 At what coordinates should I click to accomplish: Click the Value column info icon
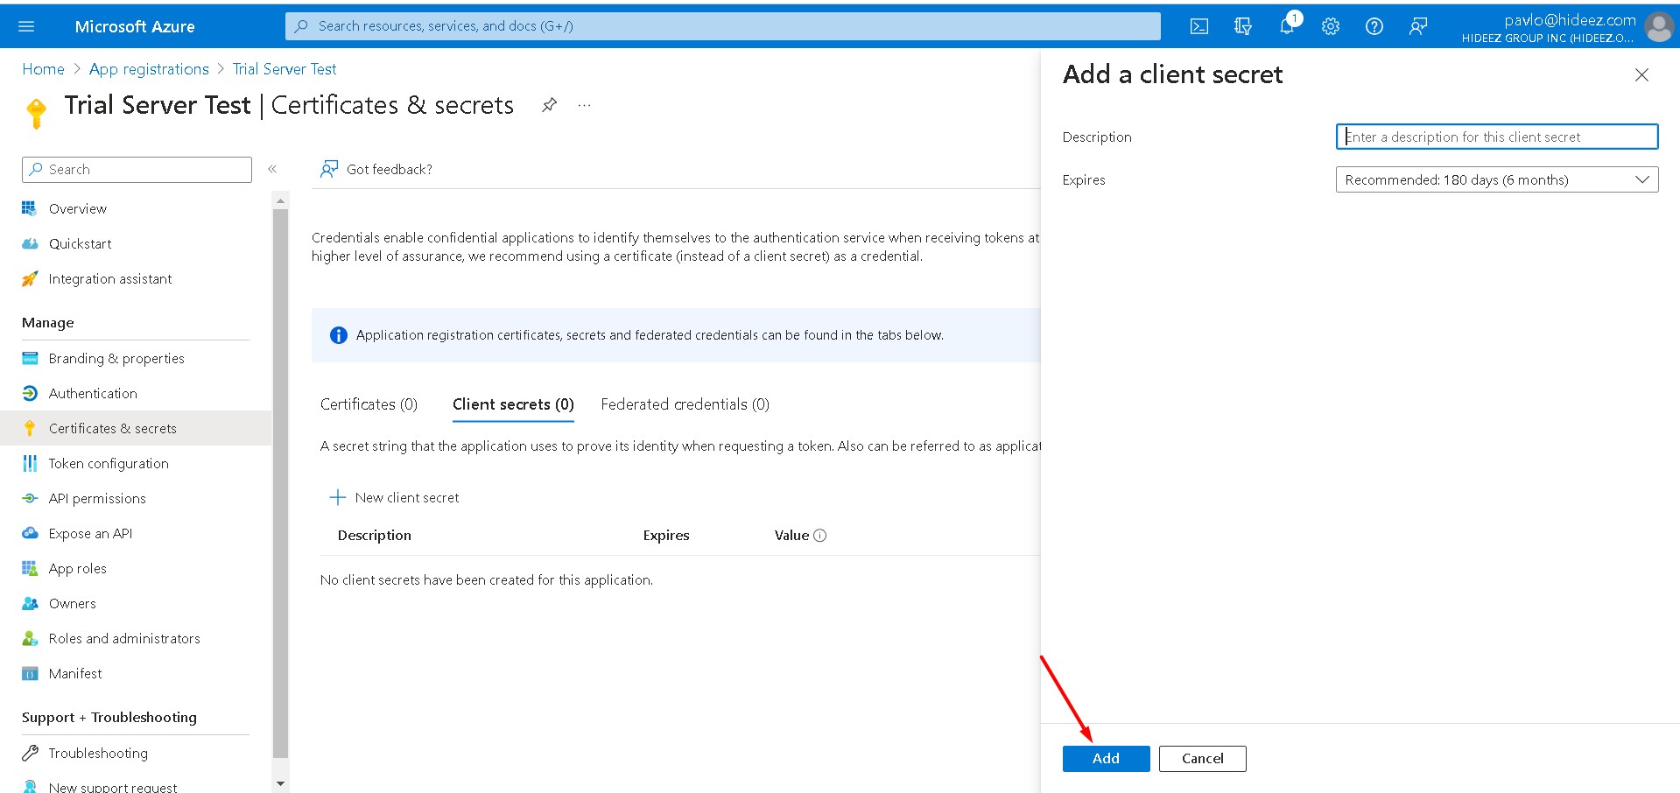pyautogui.click(x=820, y=536)
